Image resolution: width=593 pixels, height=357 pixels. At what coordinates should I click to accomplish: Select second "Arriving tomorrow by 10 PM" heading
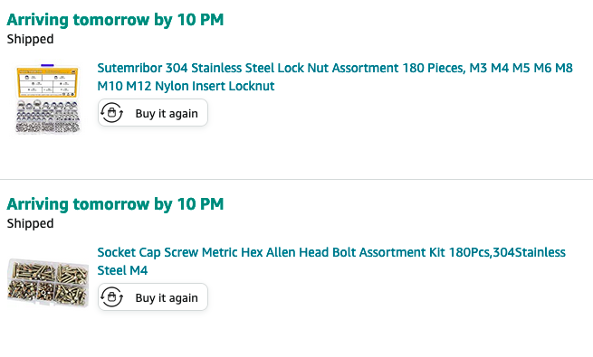click(115, 203)
